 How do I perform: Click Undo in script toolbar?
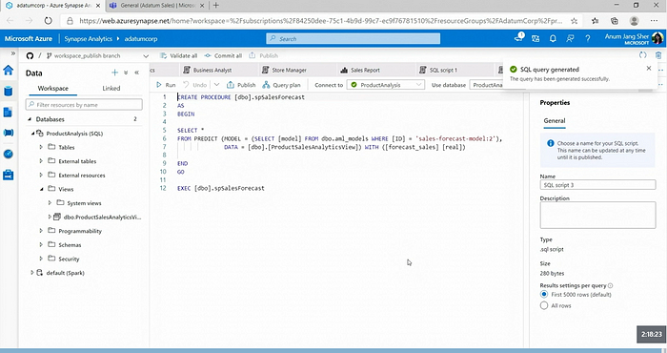[x=194, y=85]
